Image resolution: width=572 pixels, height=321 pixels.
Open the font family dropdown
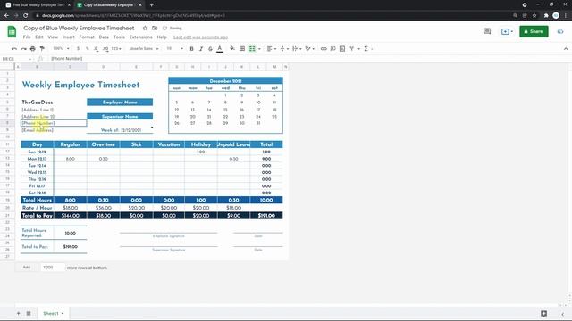[144, 49]
